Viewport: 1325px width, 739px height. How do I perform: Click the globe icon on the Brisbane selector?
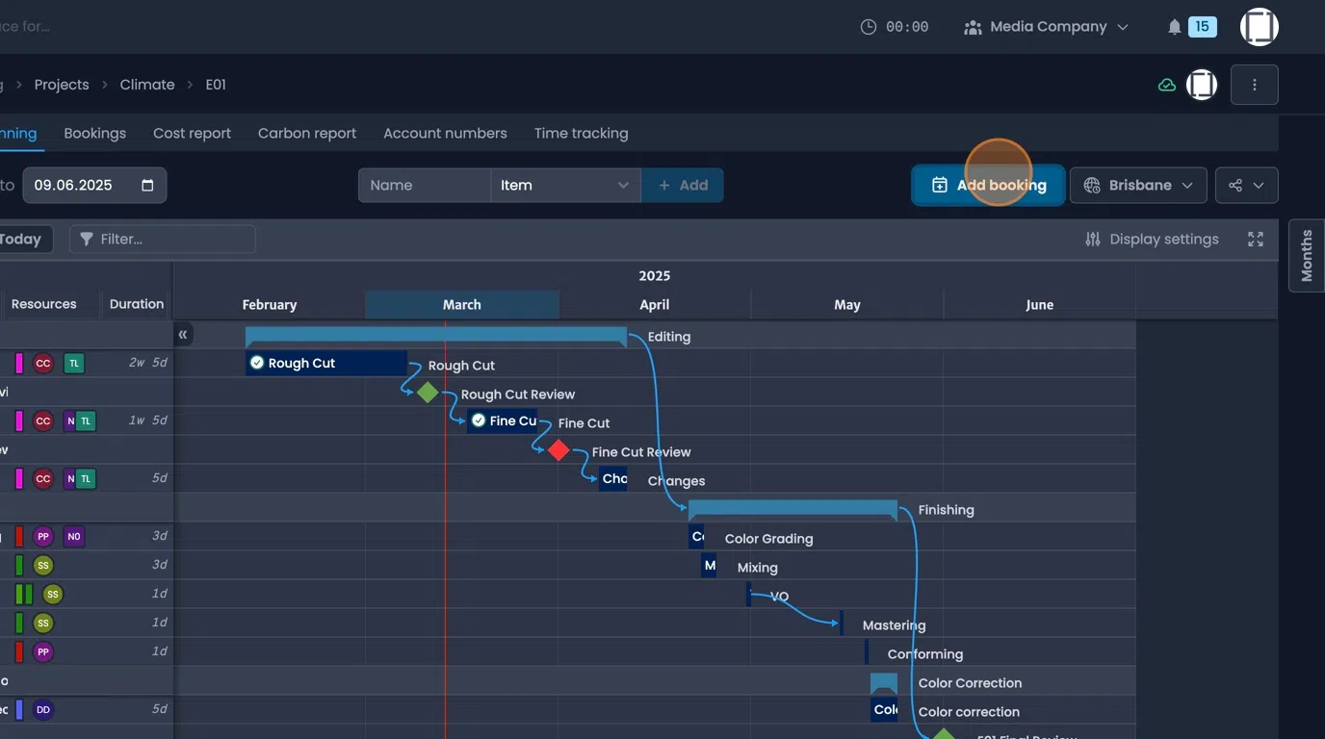[x=1094, y=185]
